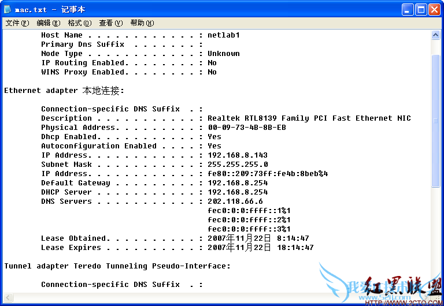
Task: Click the Lease Expires time 18:14:47
Action: [x=295, y=248]
